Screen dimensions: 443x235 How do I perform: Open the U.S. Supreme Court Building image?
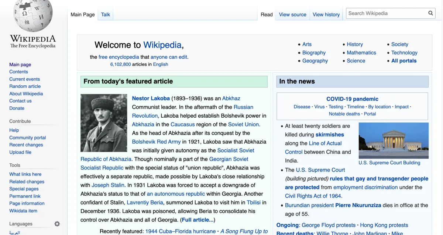[393, 140]
